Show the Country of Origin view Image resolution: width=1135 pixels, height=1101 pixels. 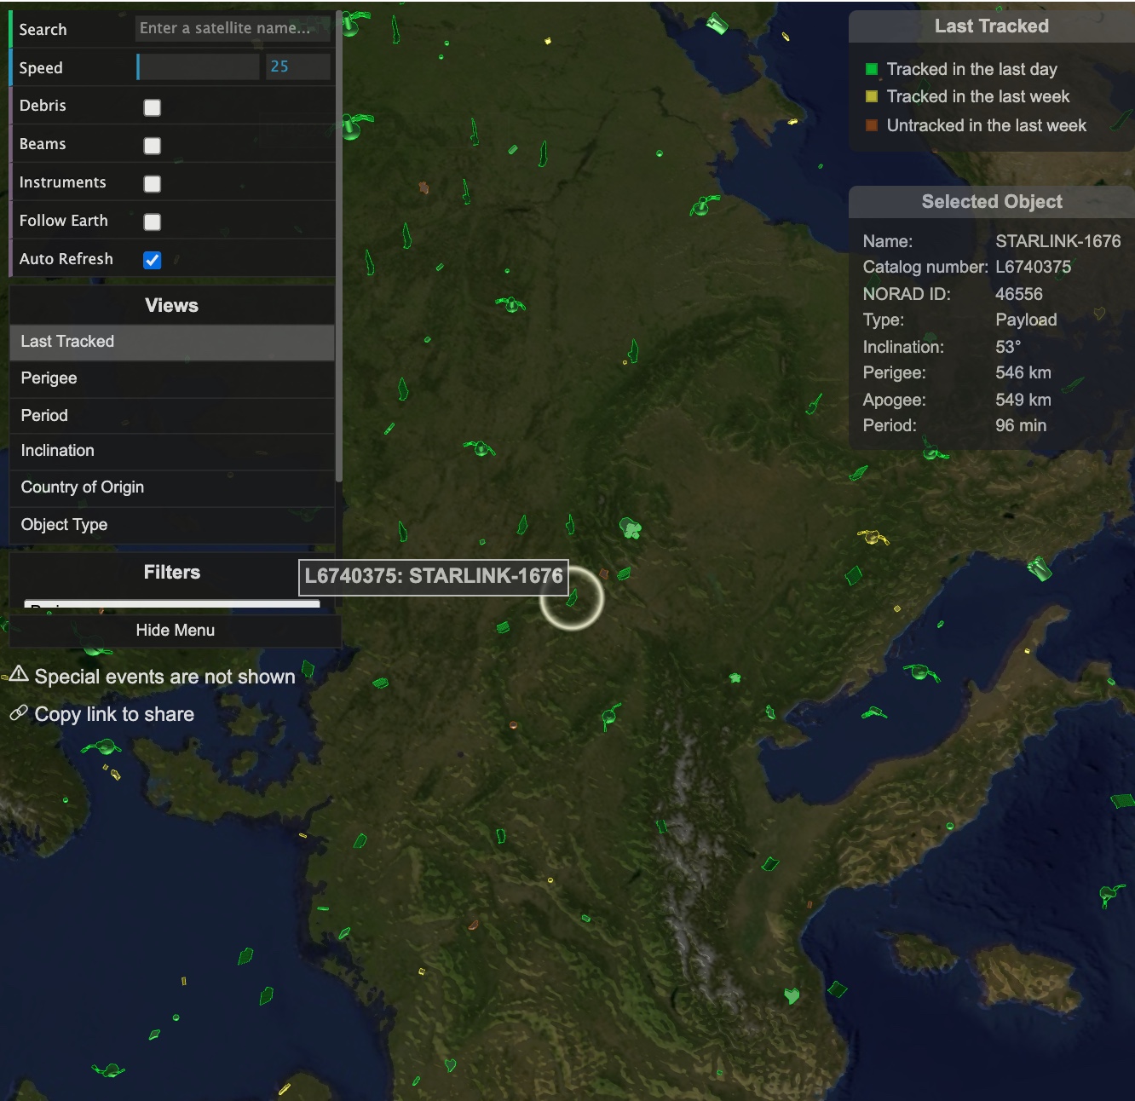[x=172, y=487]
